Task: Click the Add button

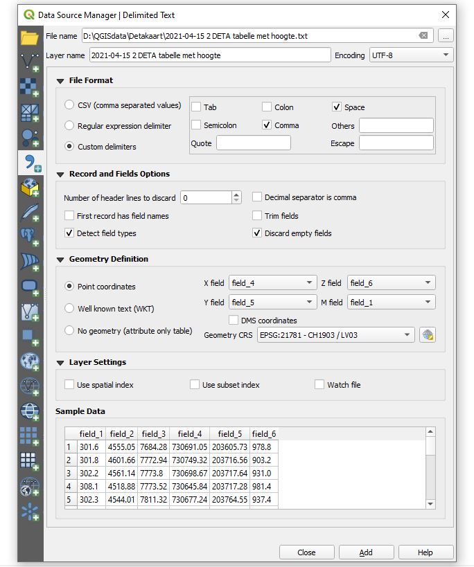Action: pyautogui.click(x=365, y=552)
